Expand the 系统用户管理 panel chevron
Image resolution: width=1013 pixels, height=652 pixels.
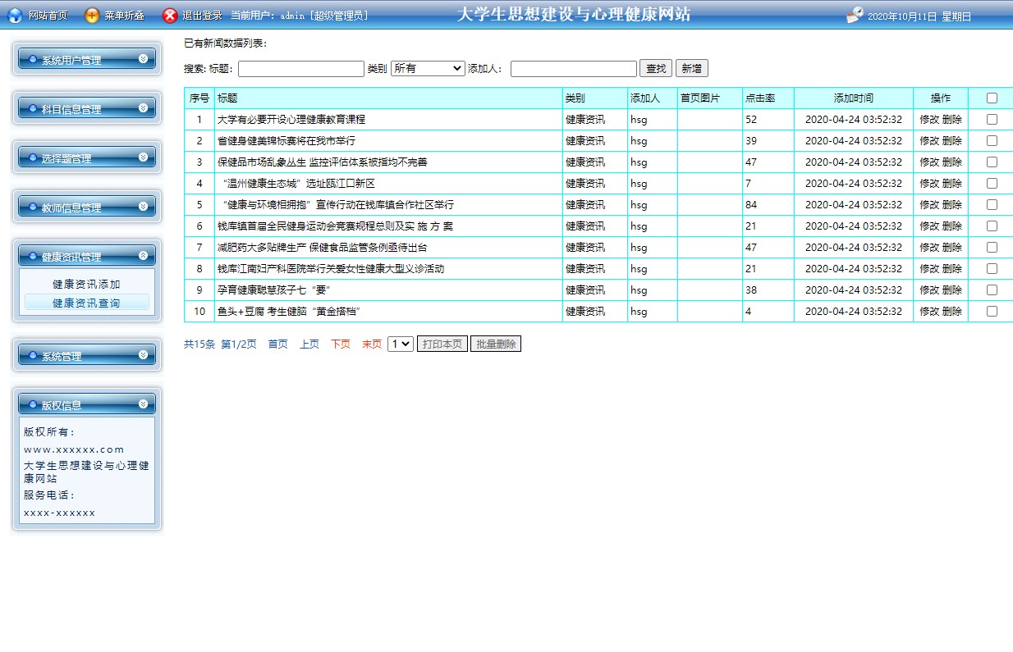point(143,58)
